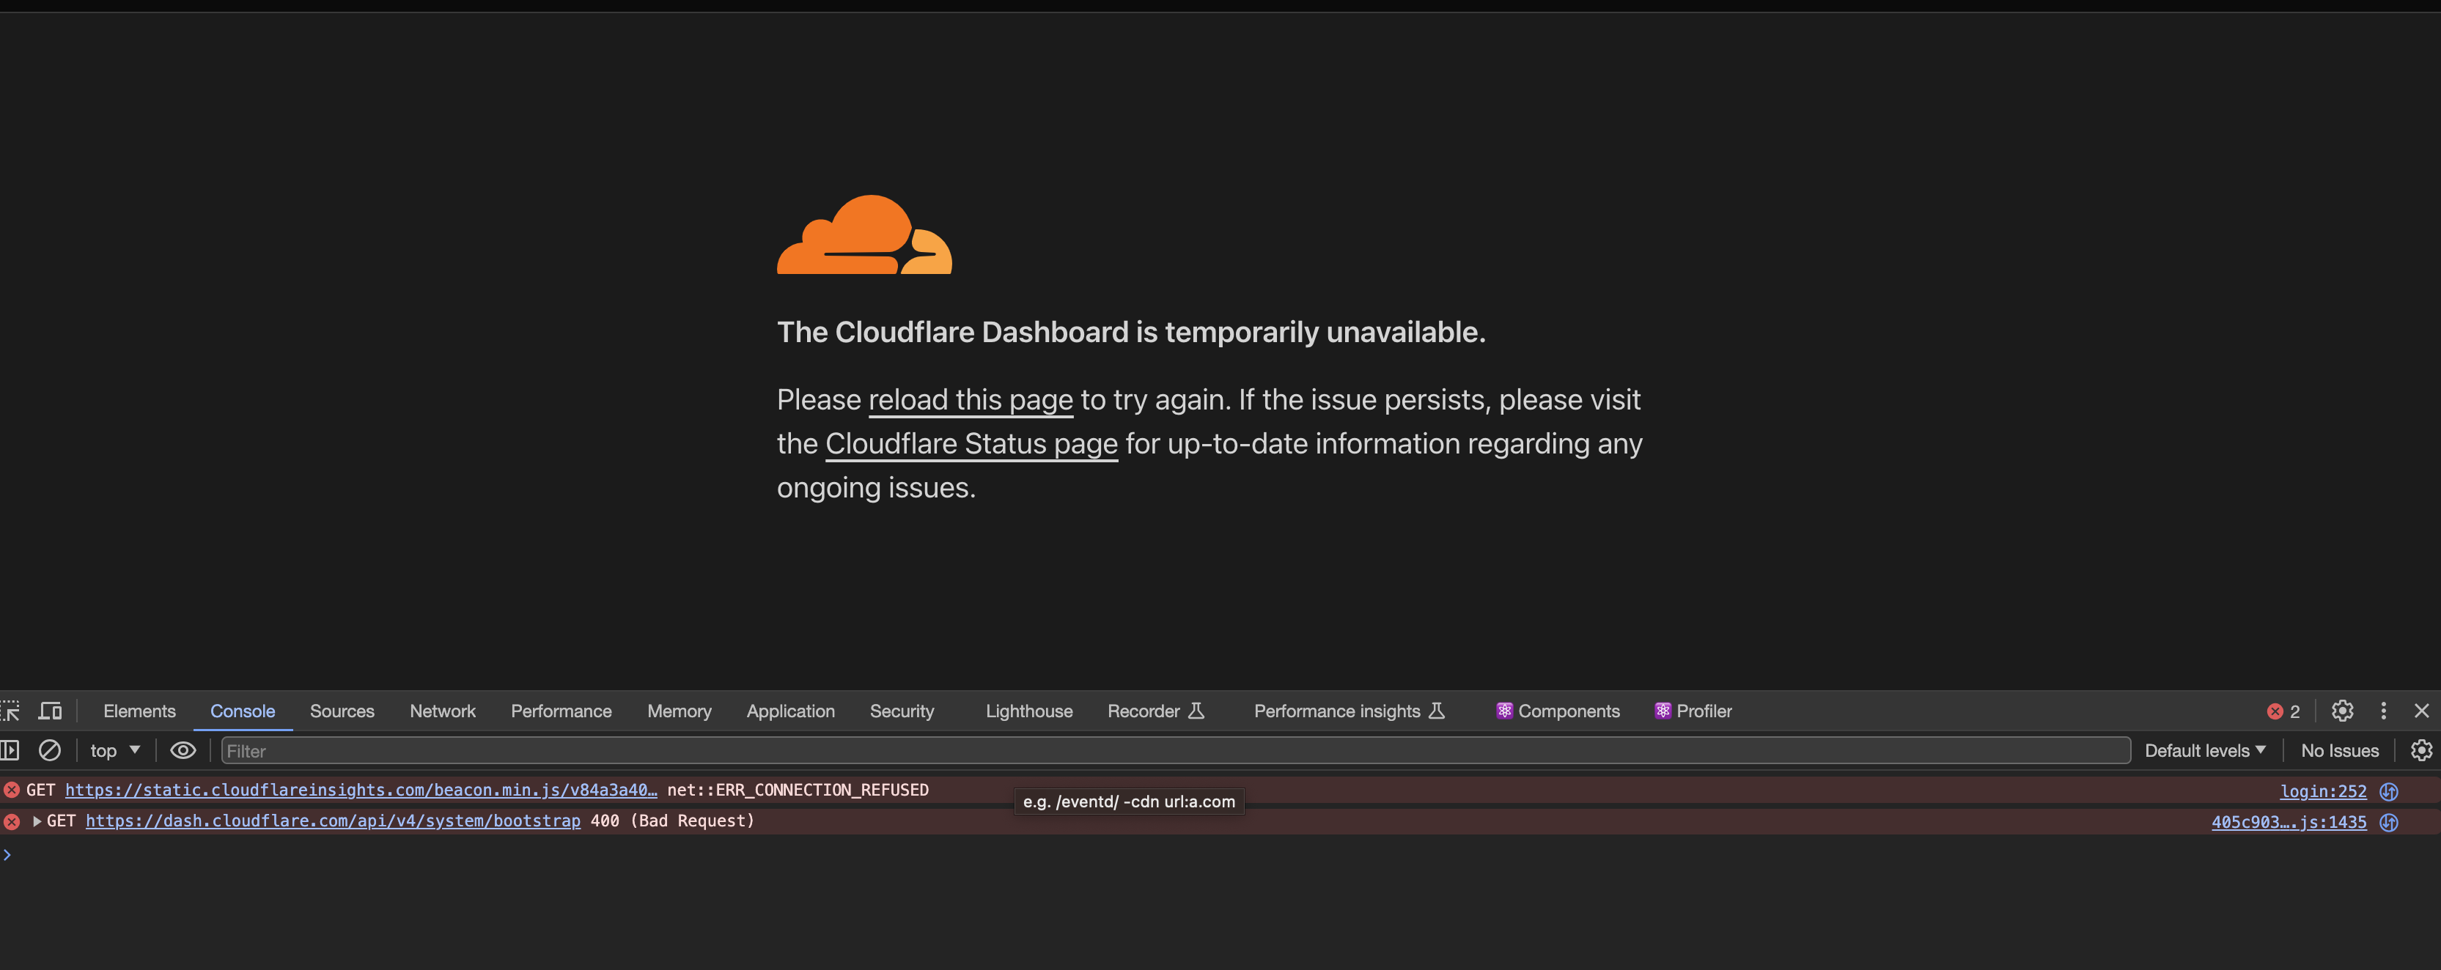The image size is (2441, 970).
Task: Jump to source 405c903….js:1435
Action: [x=2289, y=822]
